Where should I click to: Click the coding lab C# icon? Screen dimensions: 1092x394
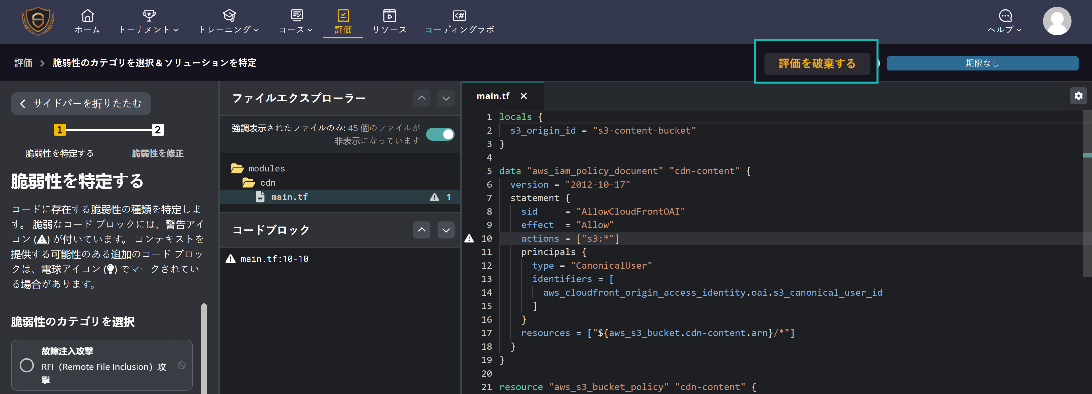[459, 16]
